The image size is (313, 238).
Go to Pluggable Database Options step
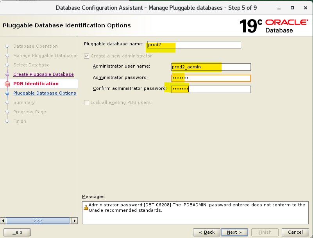[x=45, y=93]
